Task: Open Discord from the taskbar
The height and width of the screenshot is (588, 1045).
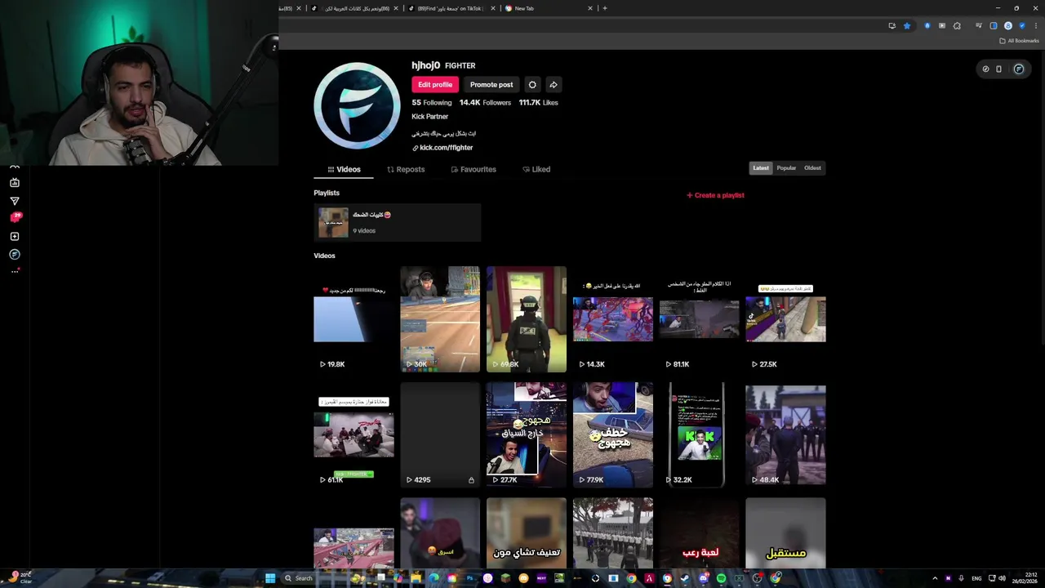Action: [x=703, y=578]
